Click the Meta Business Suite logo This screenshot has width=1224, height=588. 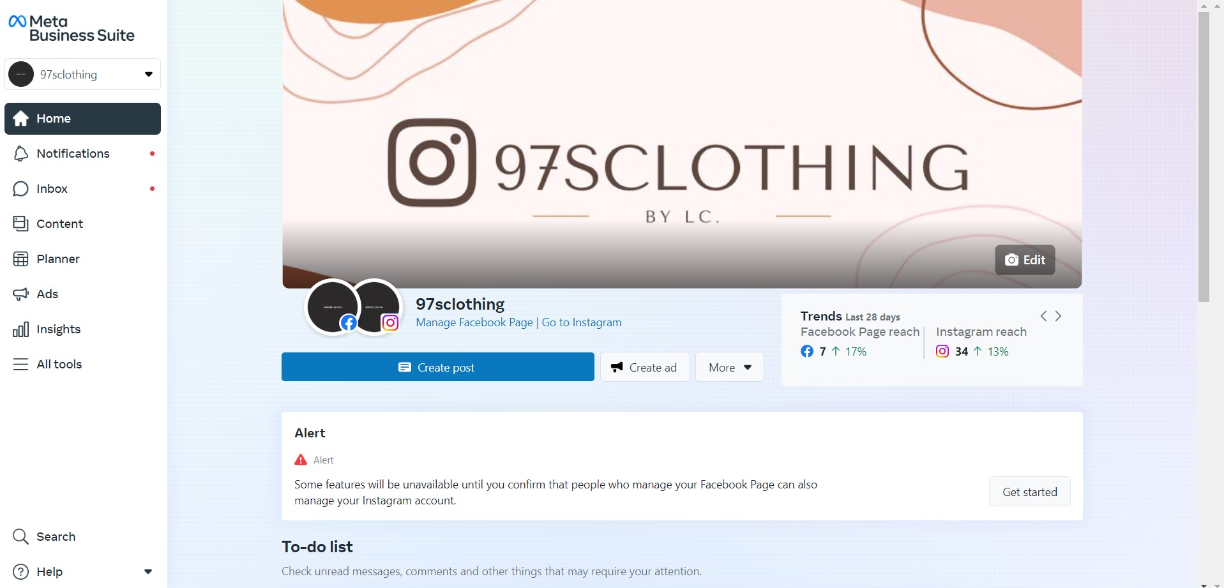(71, 29)
